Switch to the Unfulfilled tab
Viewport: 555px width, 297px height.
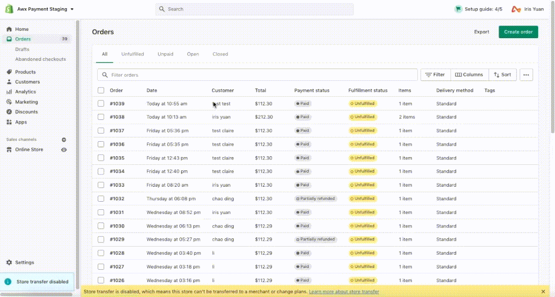[x=133, y=54]
